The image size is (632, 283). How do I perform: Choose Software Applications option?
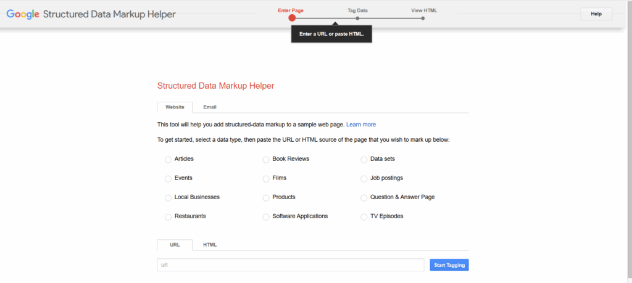pyautogui.click(x=266, y=217)
